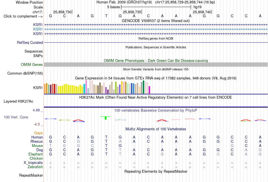Click 'Repeating Elements by RepeatMasker' title
The image size is (268, 182).
pyautogui.click(x=156, y=171)
